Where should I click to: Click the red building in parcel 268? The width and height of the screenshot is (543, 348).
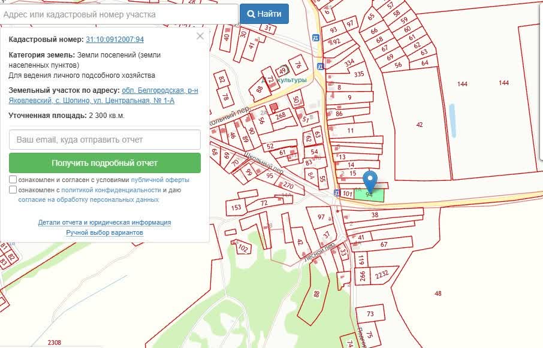[x=274, y=108]
